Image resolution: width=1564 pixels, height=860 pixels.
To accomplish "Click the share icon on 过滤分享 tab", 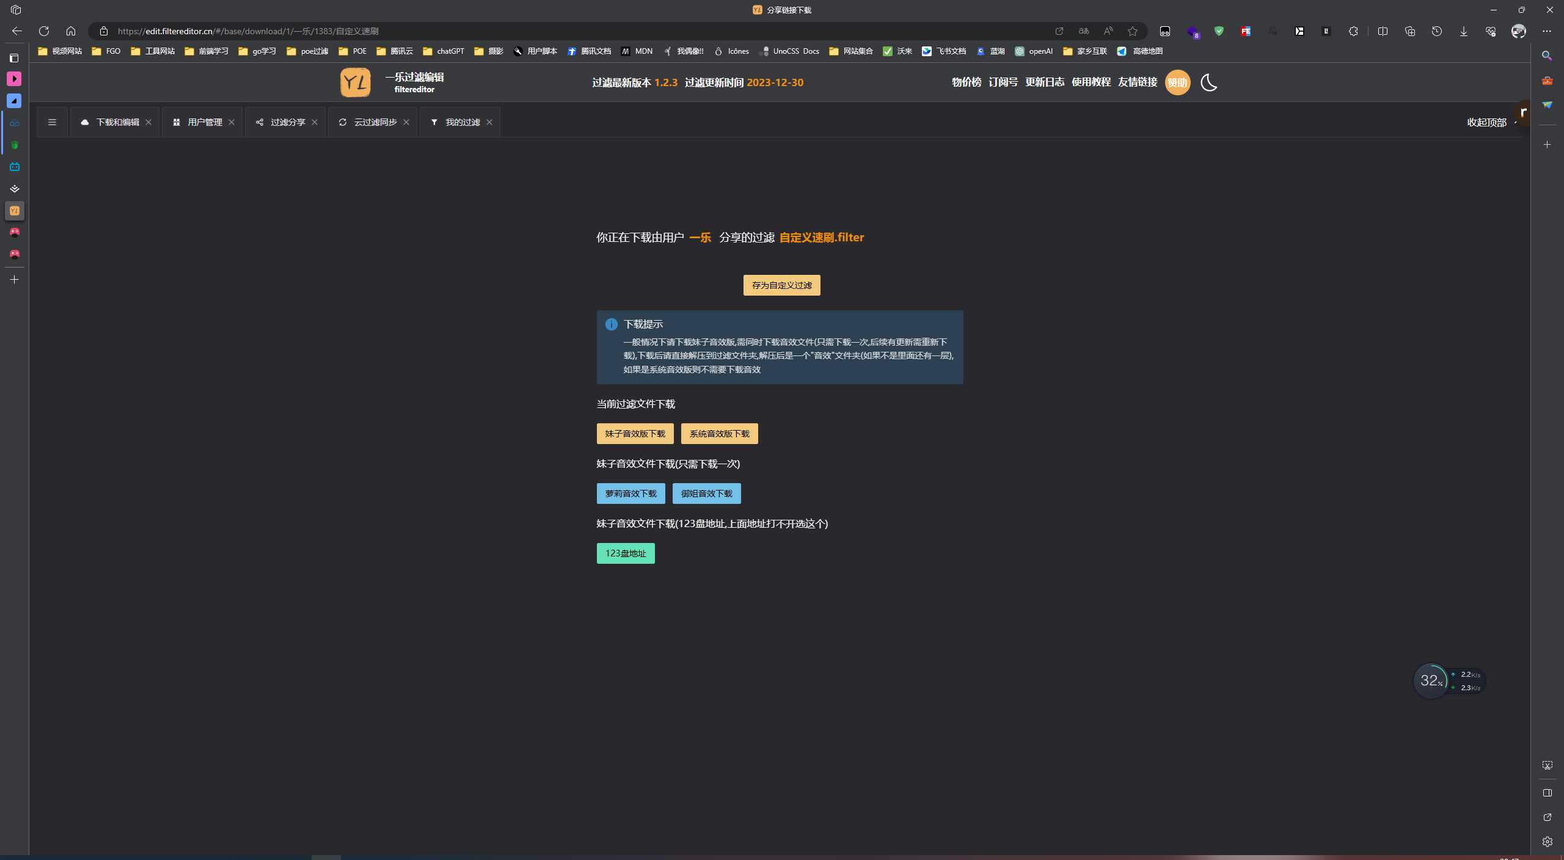I will tap(259, 122).
